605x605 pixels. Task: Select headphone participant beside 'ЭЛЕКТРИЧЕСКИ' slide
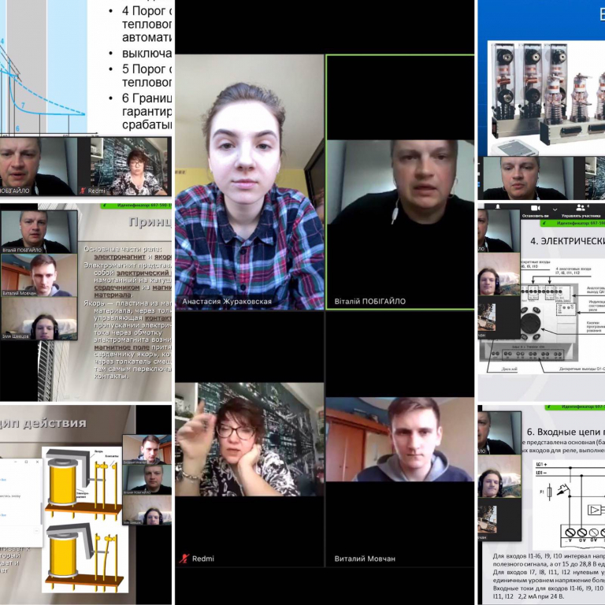coord(499,274)
